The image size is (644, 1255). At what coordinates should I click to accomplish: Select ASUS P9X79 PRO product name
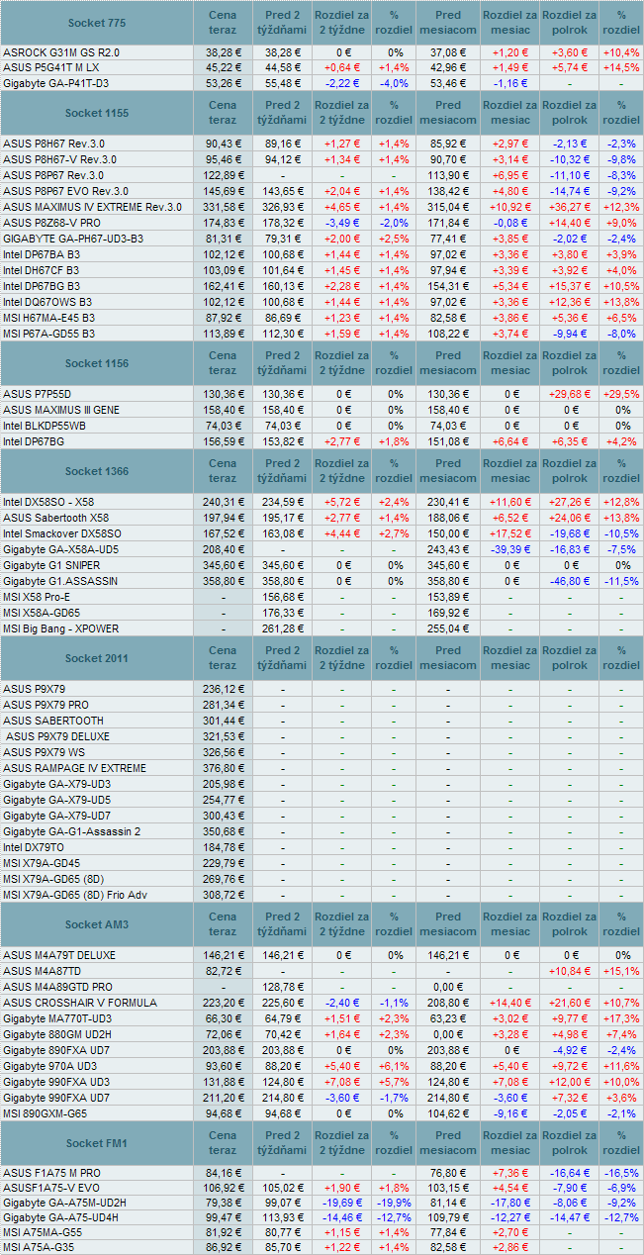pos(46,705)
